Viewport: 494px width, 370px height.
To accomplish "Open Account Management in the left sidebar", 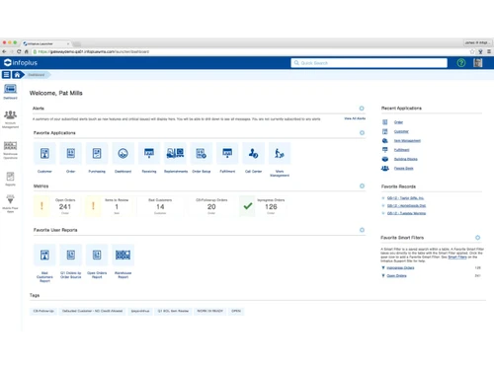I will [x=10, y=119].
